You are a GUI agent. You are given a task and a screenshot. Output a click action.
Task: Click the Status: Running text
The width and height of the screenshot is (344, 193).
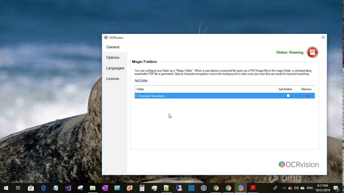pos(290,52)
